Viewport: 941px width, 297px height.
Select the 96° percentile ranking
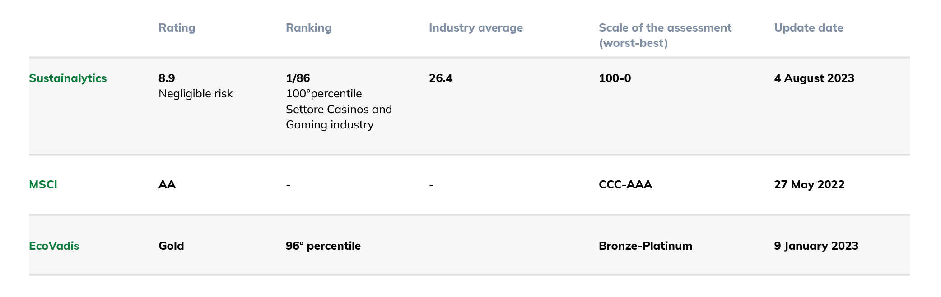click(323, 246)
